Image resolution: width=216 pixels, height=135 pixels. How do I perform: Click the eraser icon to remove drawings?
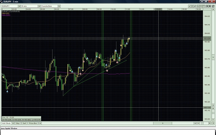tap(195, 6)
